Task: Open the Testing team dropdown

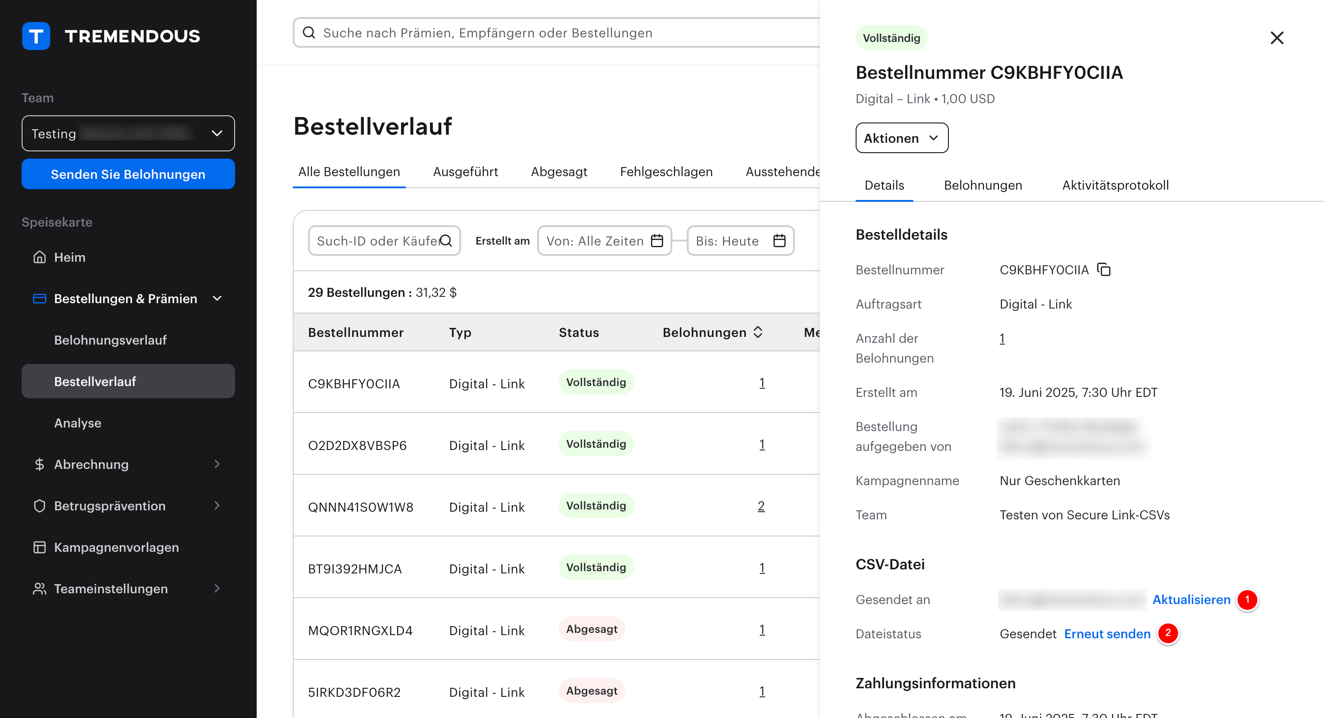Action: (x=128, y=134)
